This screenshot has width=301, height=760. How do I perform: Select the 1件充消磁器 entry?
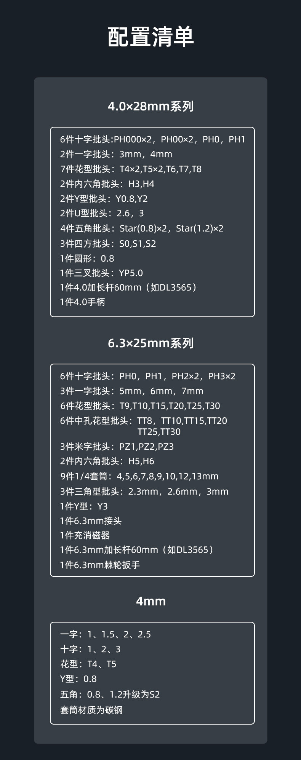pos(85,535)
